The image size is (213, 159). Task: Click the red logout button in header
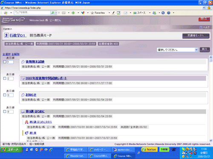[204, 19]
